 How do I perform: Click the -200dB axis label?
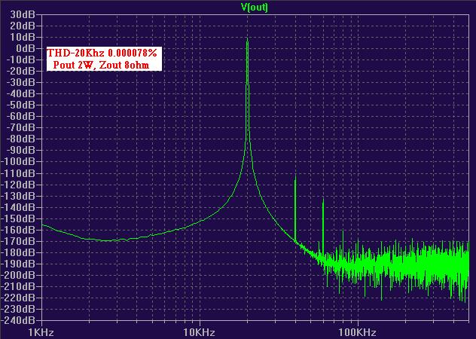18,275
